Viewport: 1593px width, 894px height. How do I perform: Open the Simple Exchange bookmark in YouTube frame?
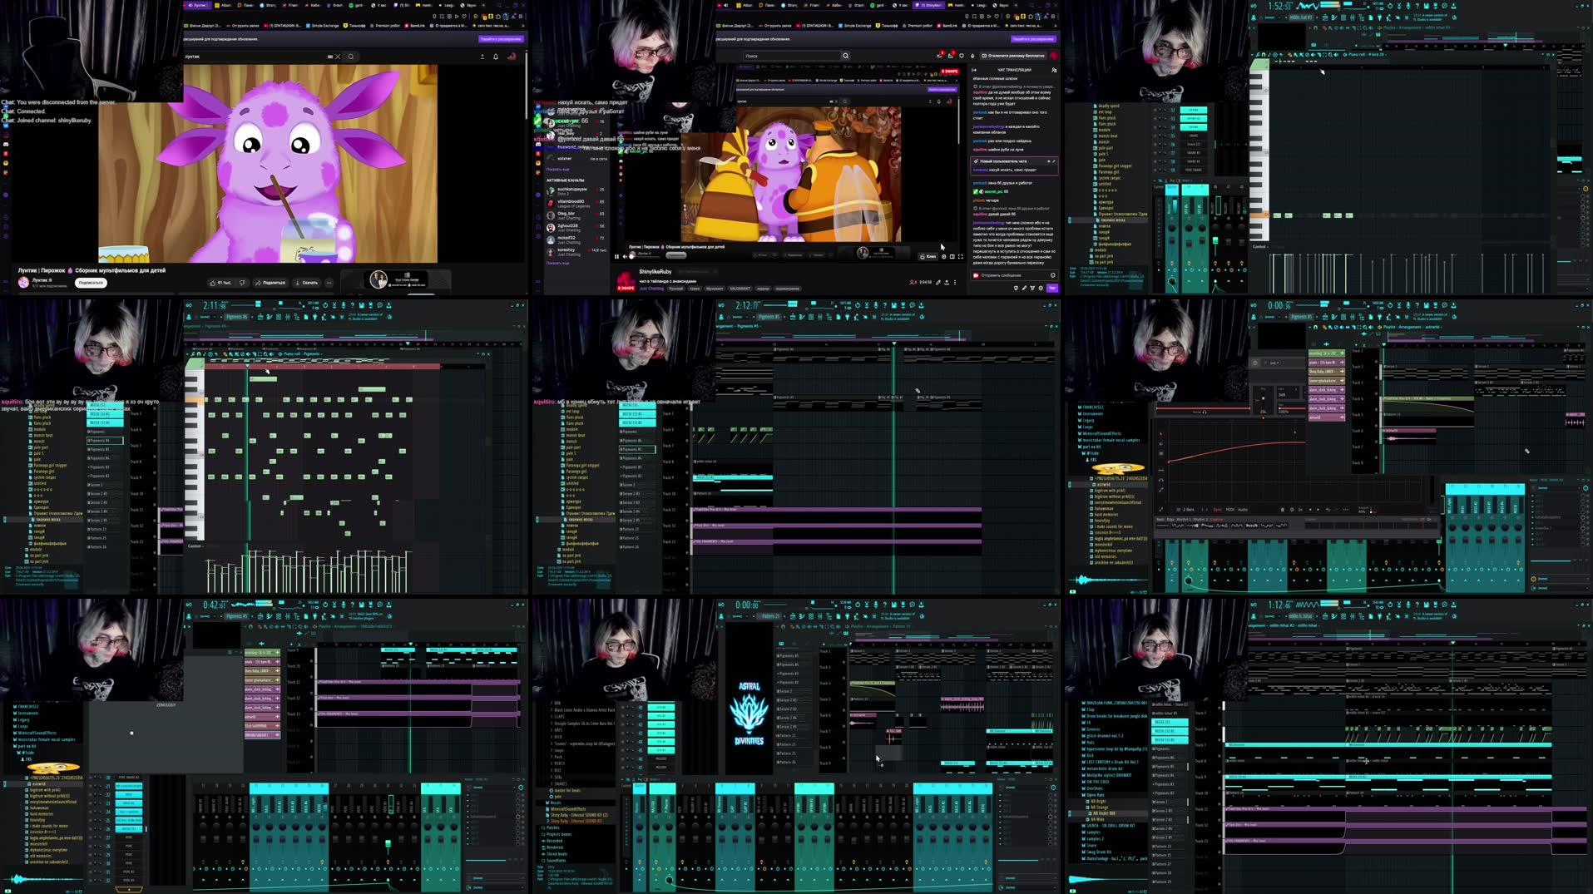coord(323,26)
